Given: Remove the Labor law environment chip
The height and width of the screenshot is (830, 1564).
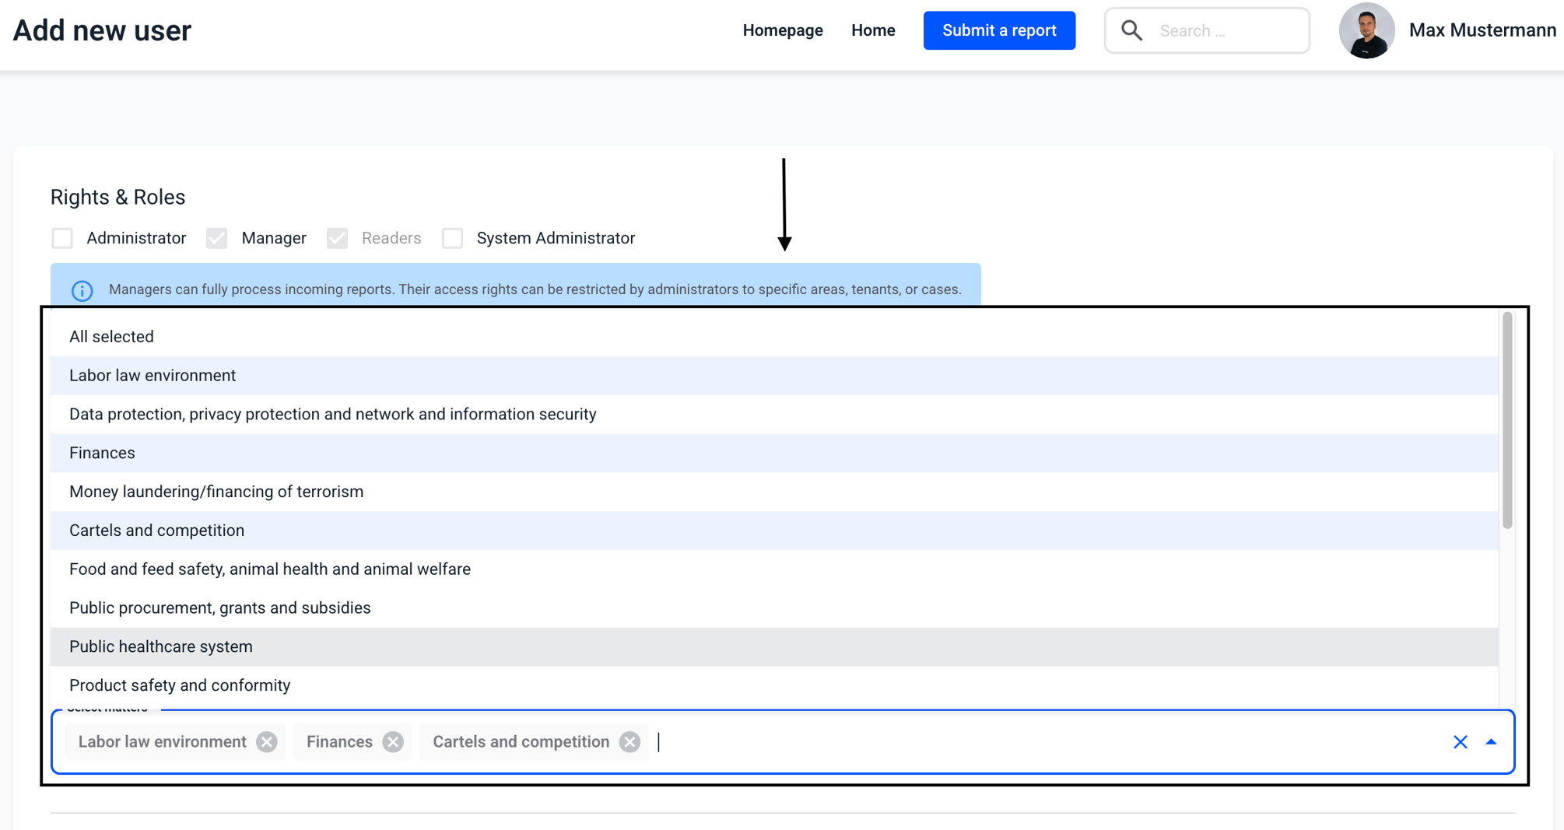Looking at the screenshot, I should click(x=267, y=742).
